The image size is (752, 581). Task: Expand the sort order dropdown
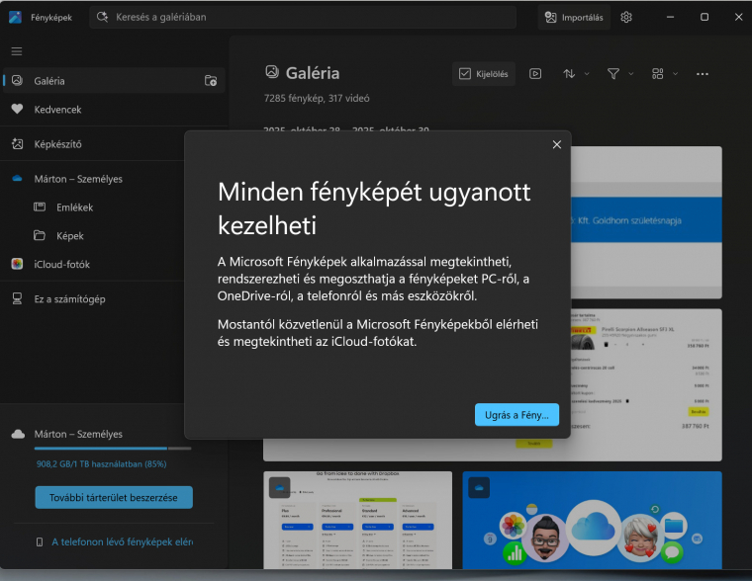[x=576, y=73]
